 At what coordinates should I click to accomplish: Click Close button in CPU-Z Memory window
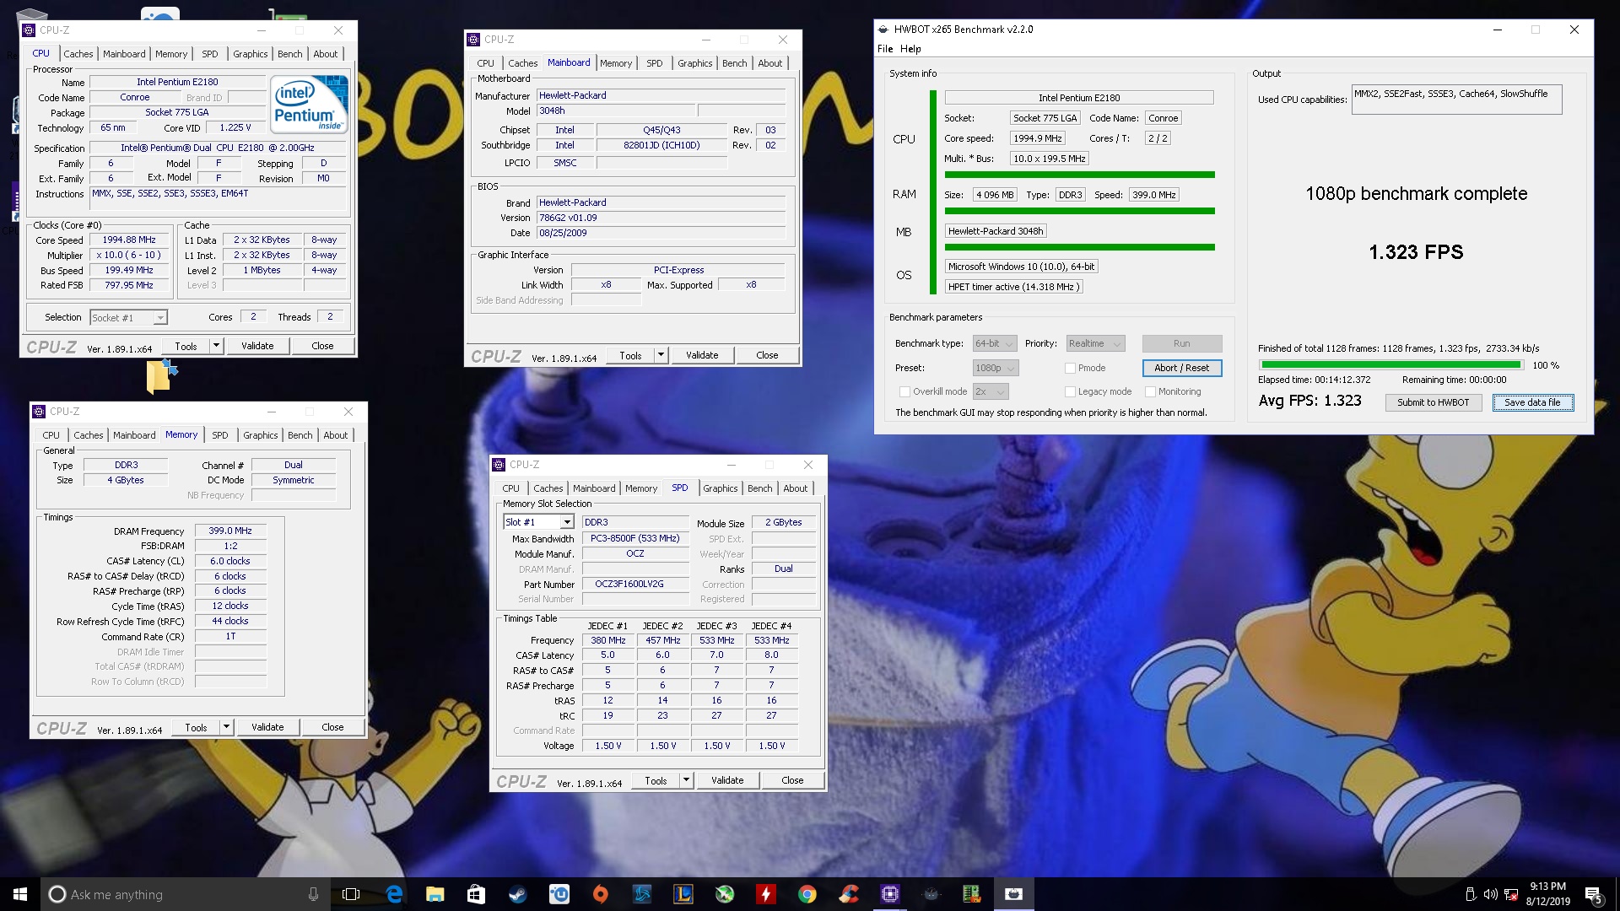pos(332,727)
